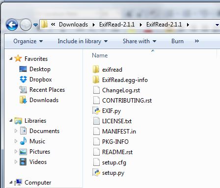This screenshot has width=220, height=188.
Task: Select the setup.py Python file icon
Action: tap(96, 172)
